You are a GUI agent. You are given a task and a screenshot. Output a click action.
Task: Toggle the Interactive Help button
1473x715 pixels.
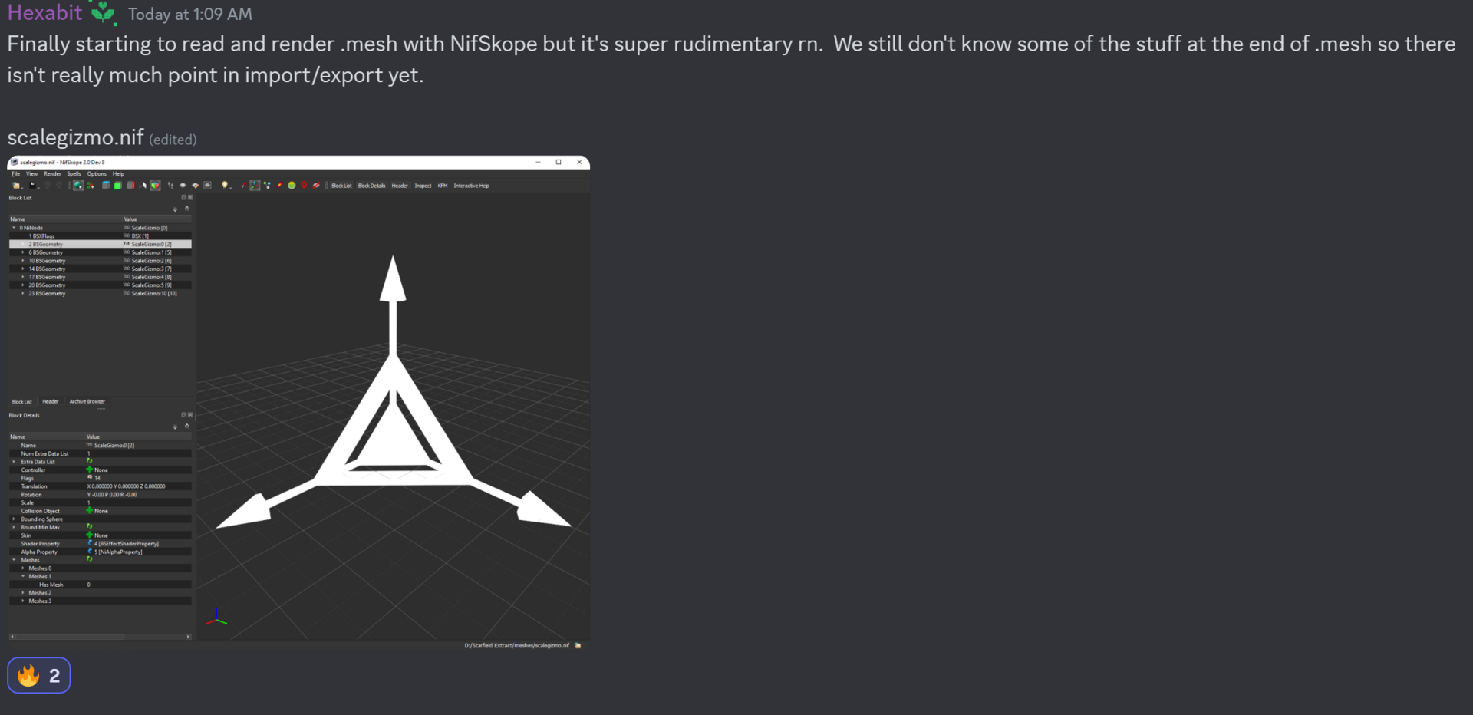pos(471,186)
